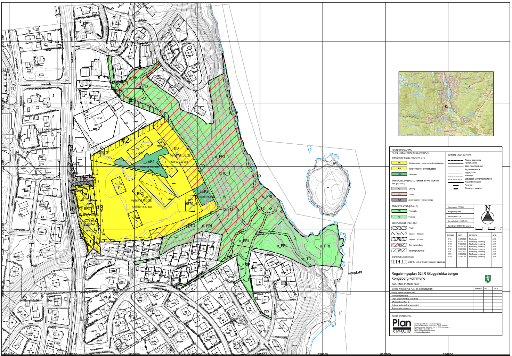Click the Bestemmelsesområde dashed bracket symbol

click(399, 262)
